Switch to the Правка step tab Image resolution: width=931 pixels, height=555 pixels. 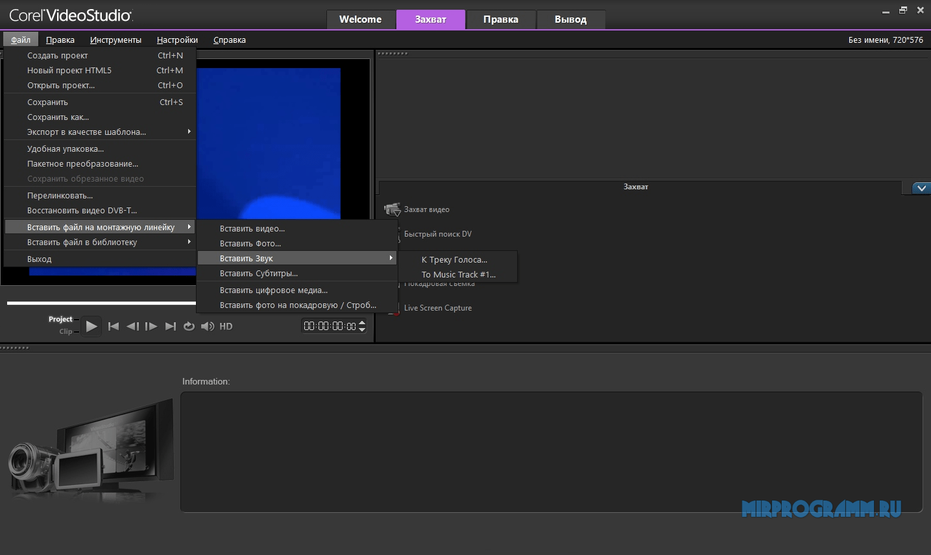tap(501, 19)
